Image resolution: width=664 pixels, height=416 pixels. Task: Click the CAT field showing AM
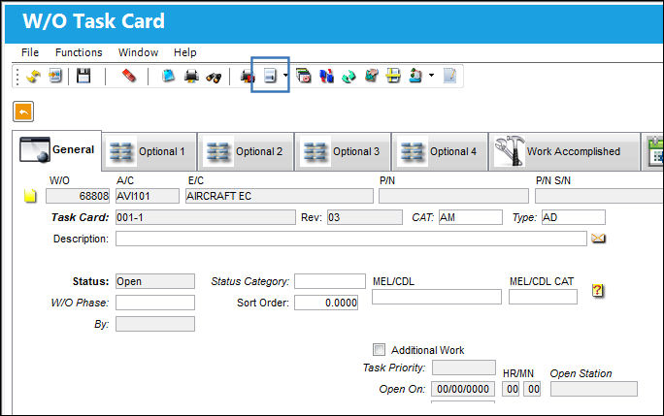point(471,217)
